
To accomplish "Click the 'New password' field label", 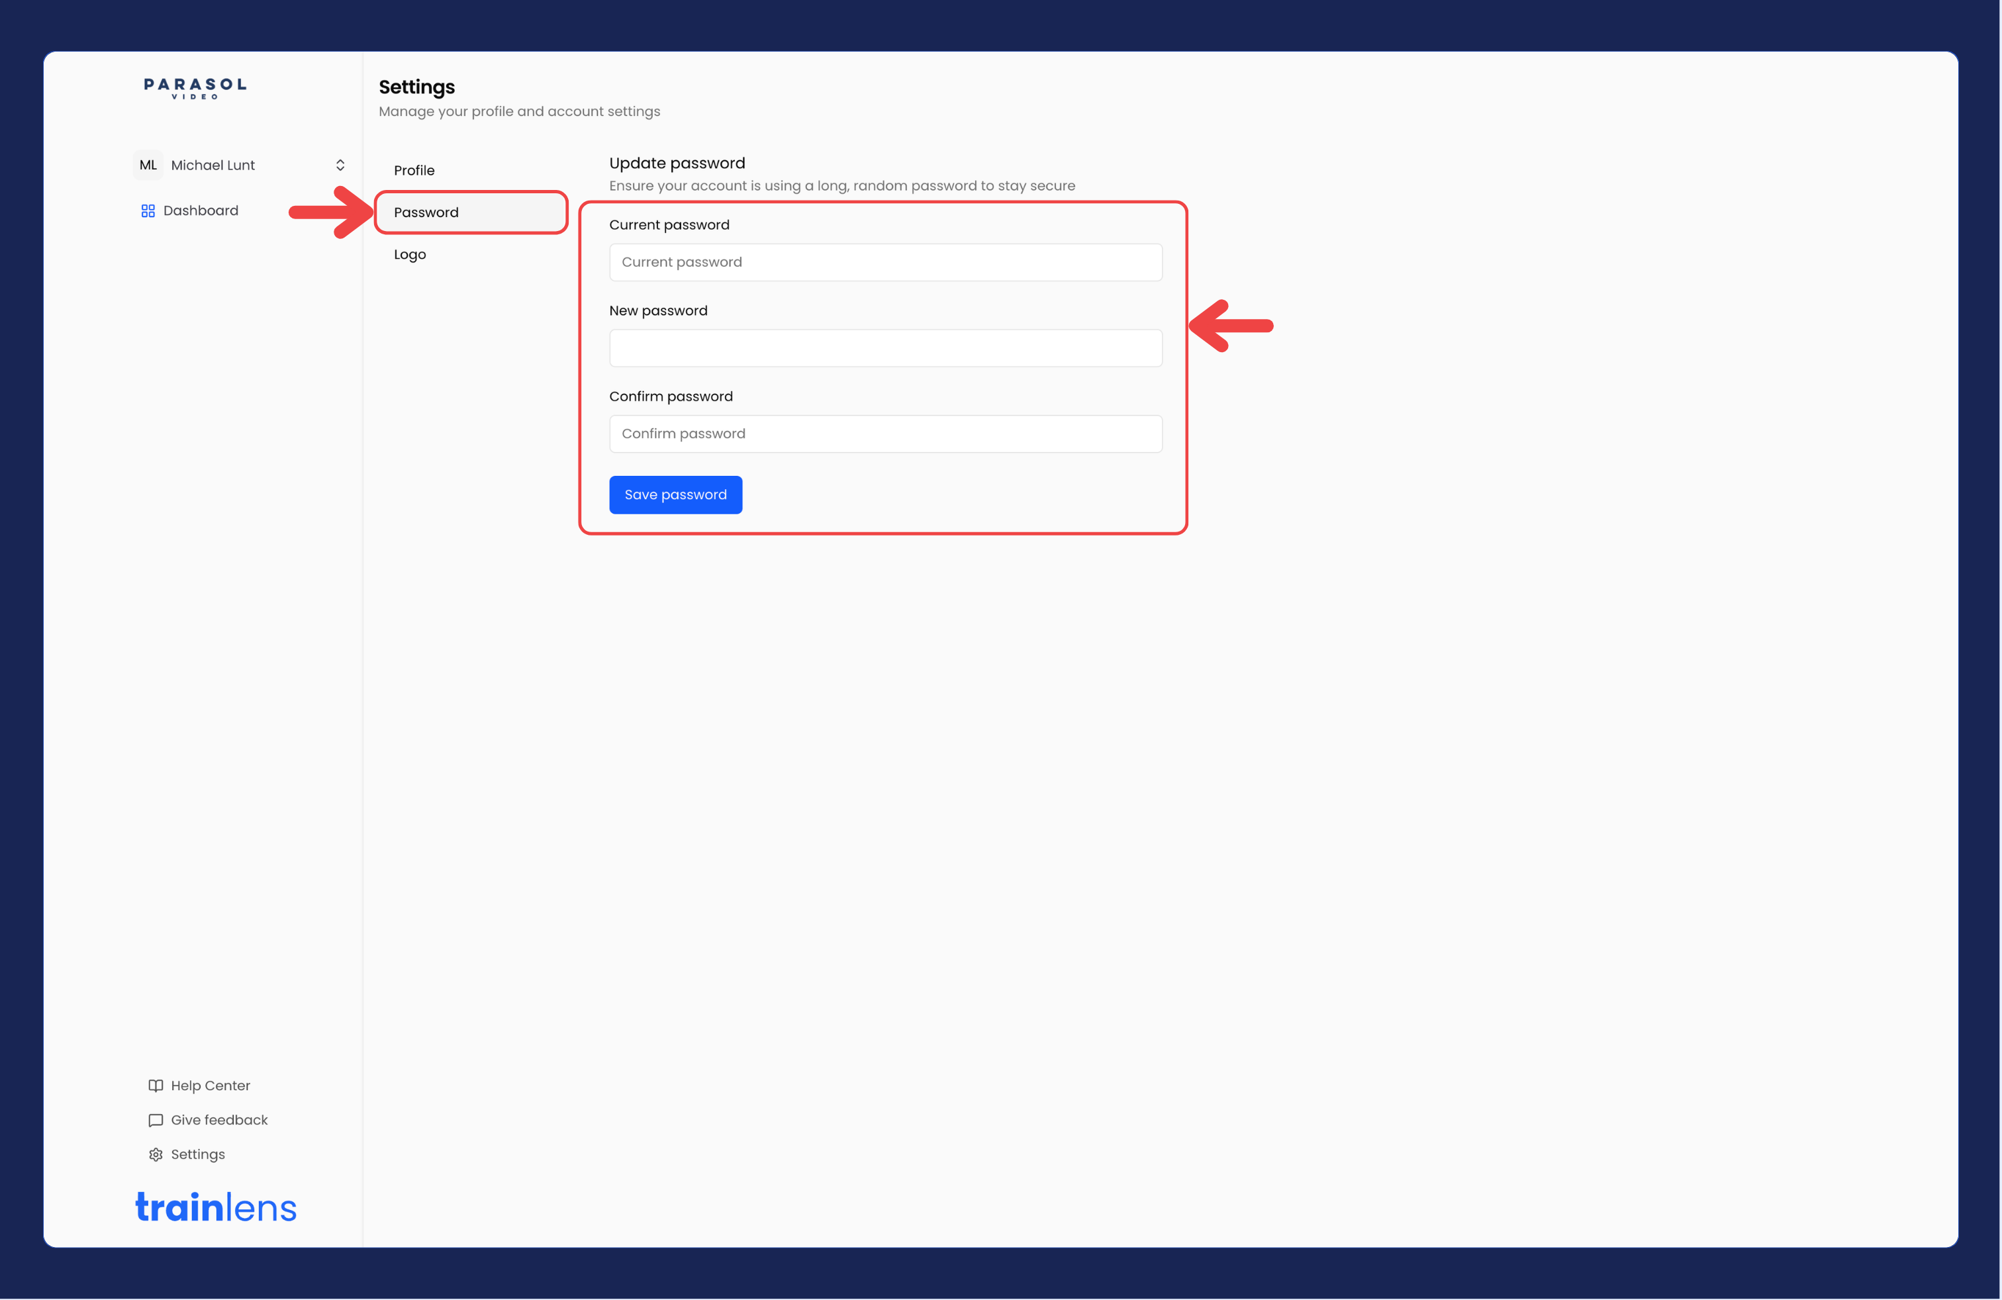I will coord(659,310).
